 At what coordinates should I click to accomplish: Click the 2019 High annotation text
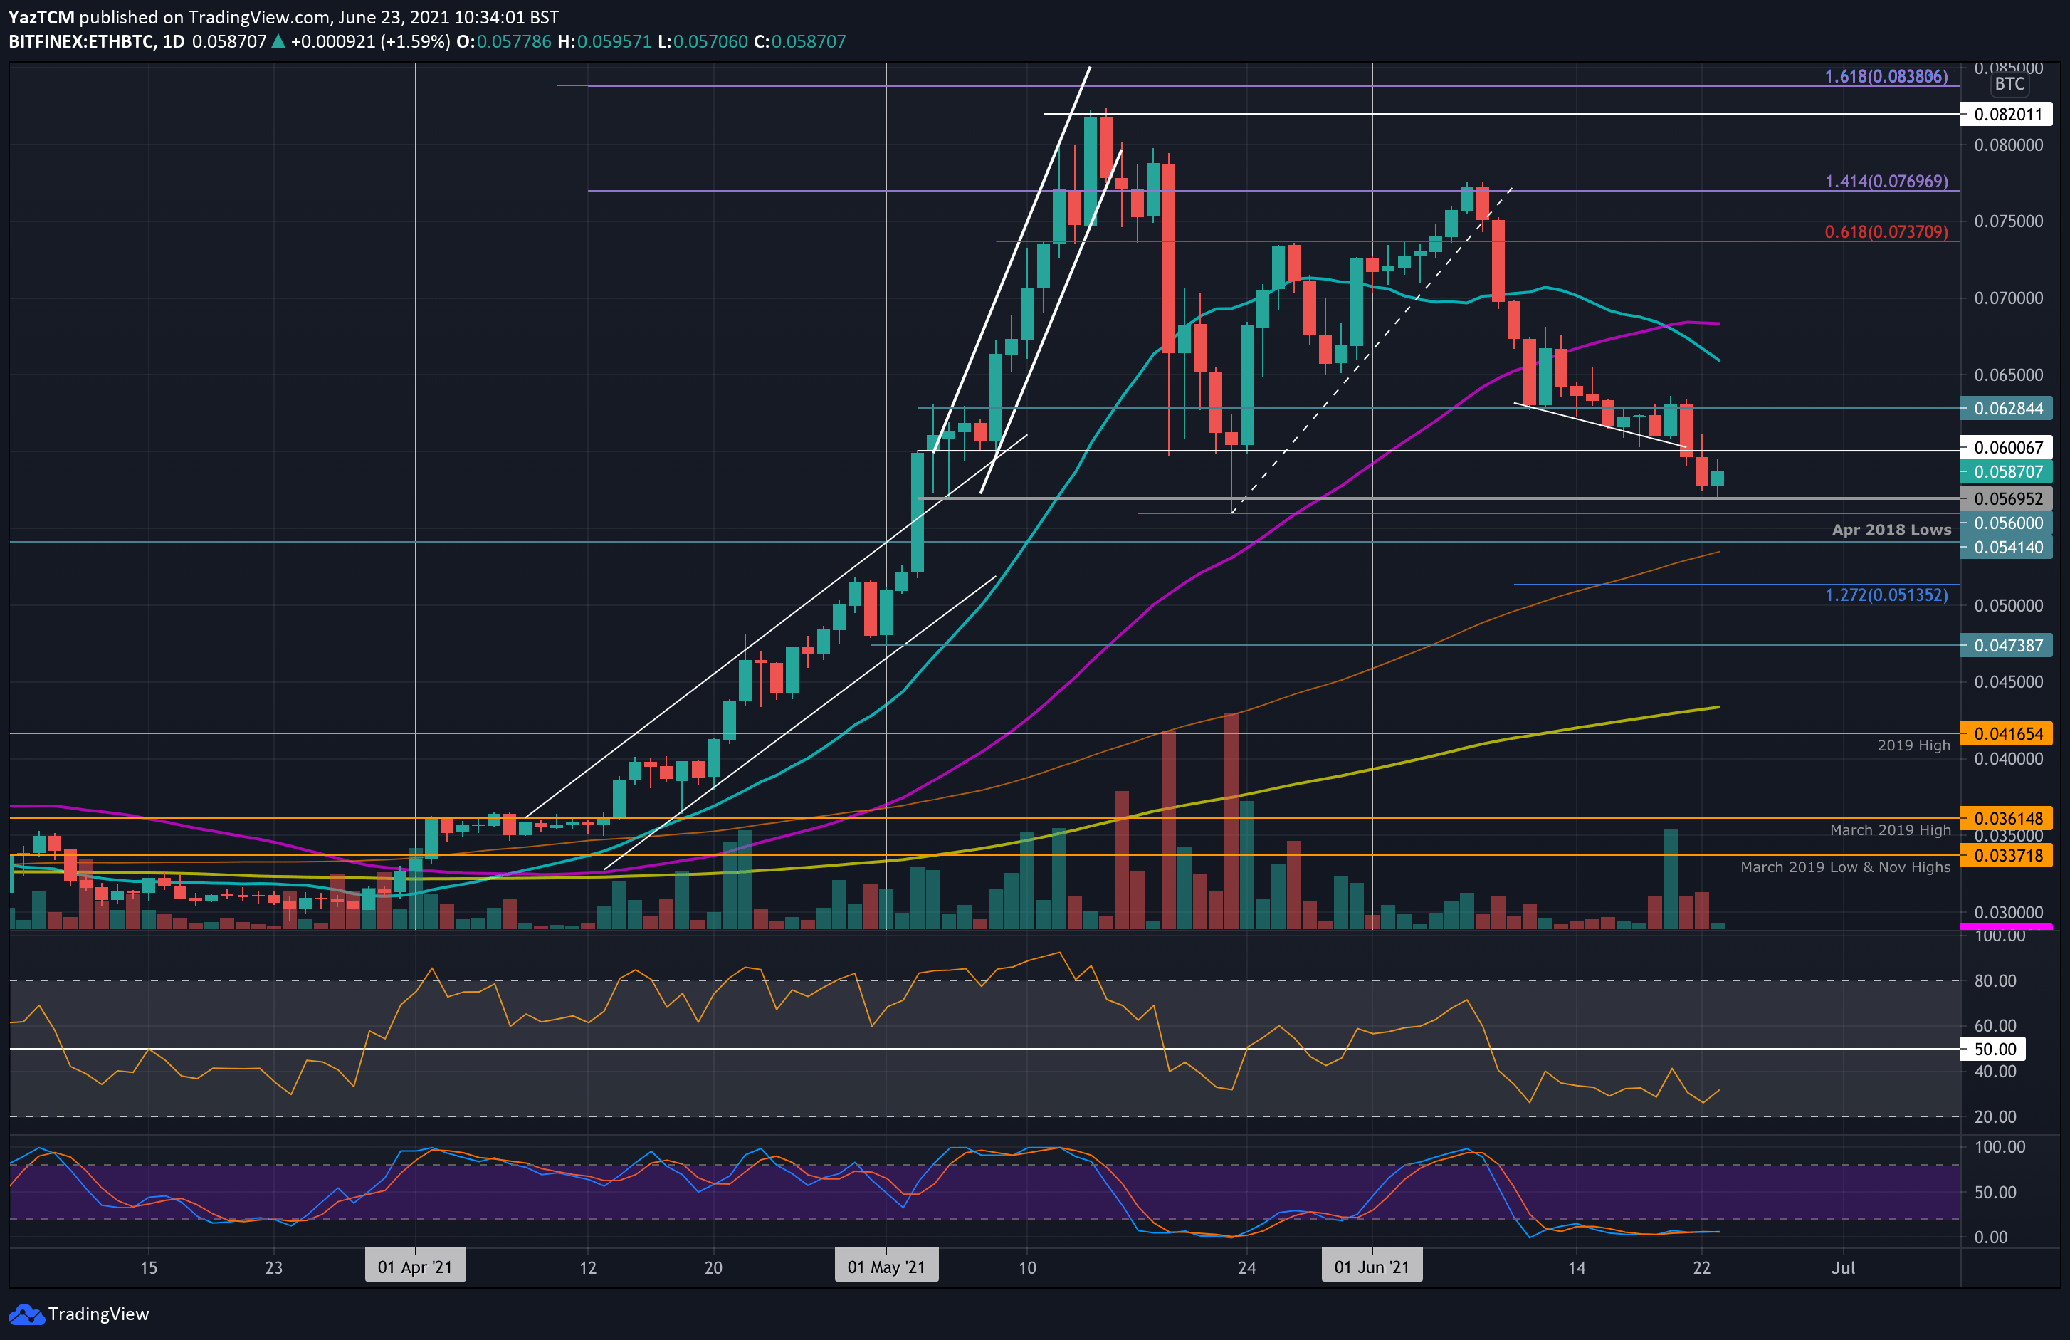tap(1913, 745)
